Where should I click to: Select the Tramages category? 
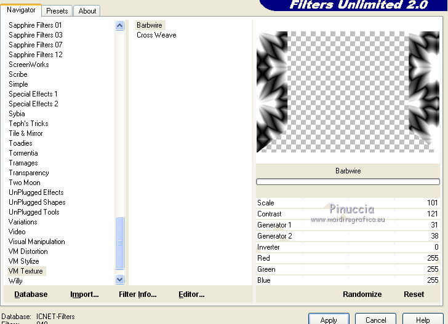click(23, 163)
